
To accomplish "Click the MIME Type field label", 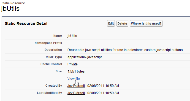I will (x=54, y=57).
